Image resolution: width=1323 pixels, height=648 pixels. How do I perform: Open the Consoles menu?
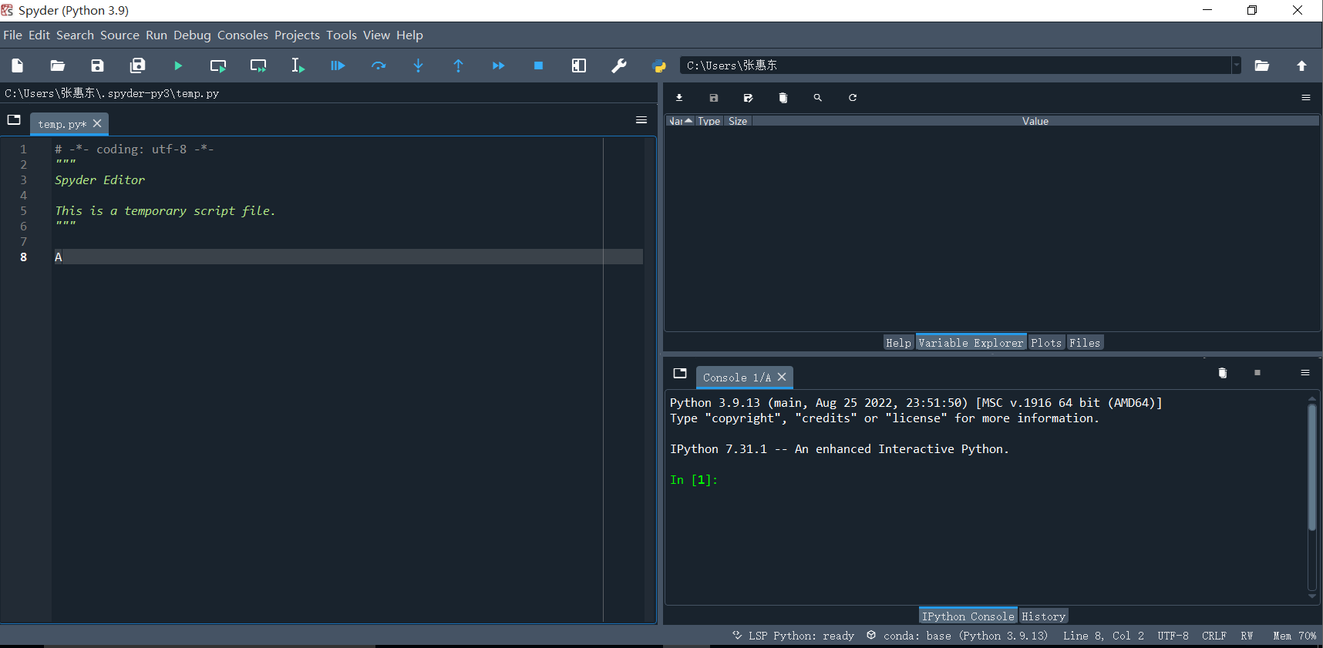tap(243, 35)
